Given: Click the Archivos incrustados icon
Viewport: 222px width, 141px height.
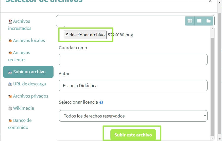Looking at the screenshot, I should [x=10, y=21].
